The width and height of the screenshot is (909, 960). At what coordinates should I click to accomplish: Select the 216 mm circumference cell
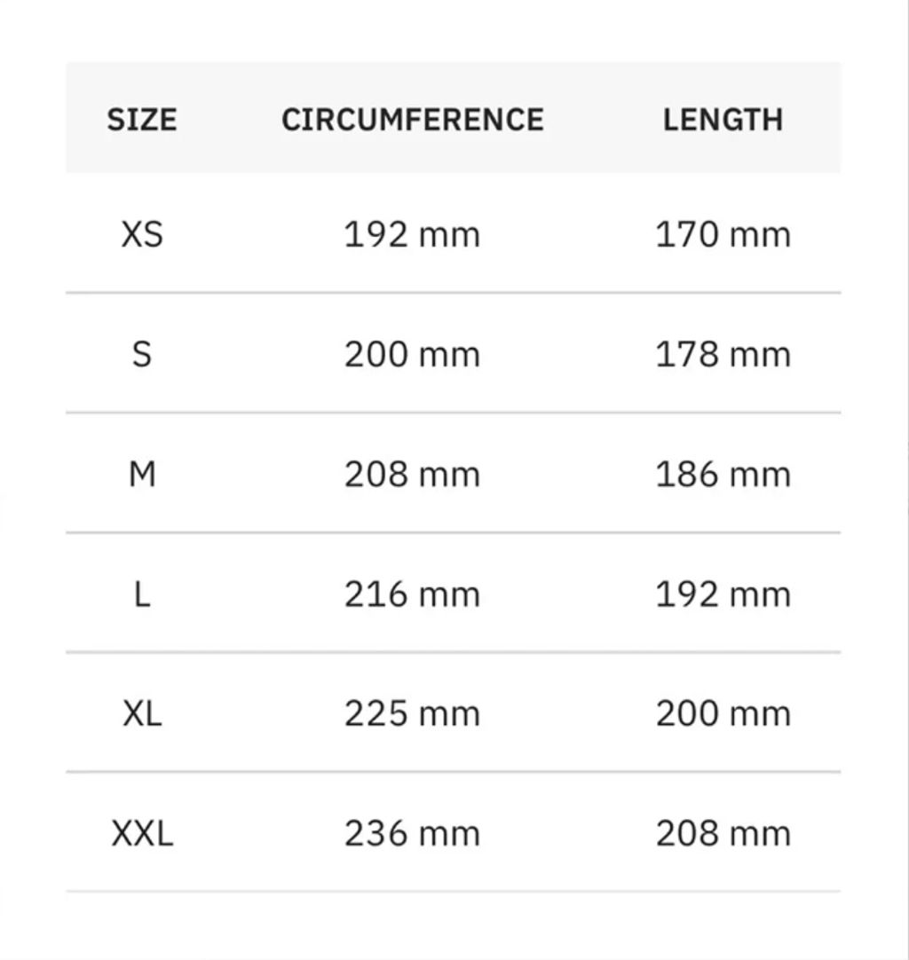click(x=412, y=594)
